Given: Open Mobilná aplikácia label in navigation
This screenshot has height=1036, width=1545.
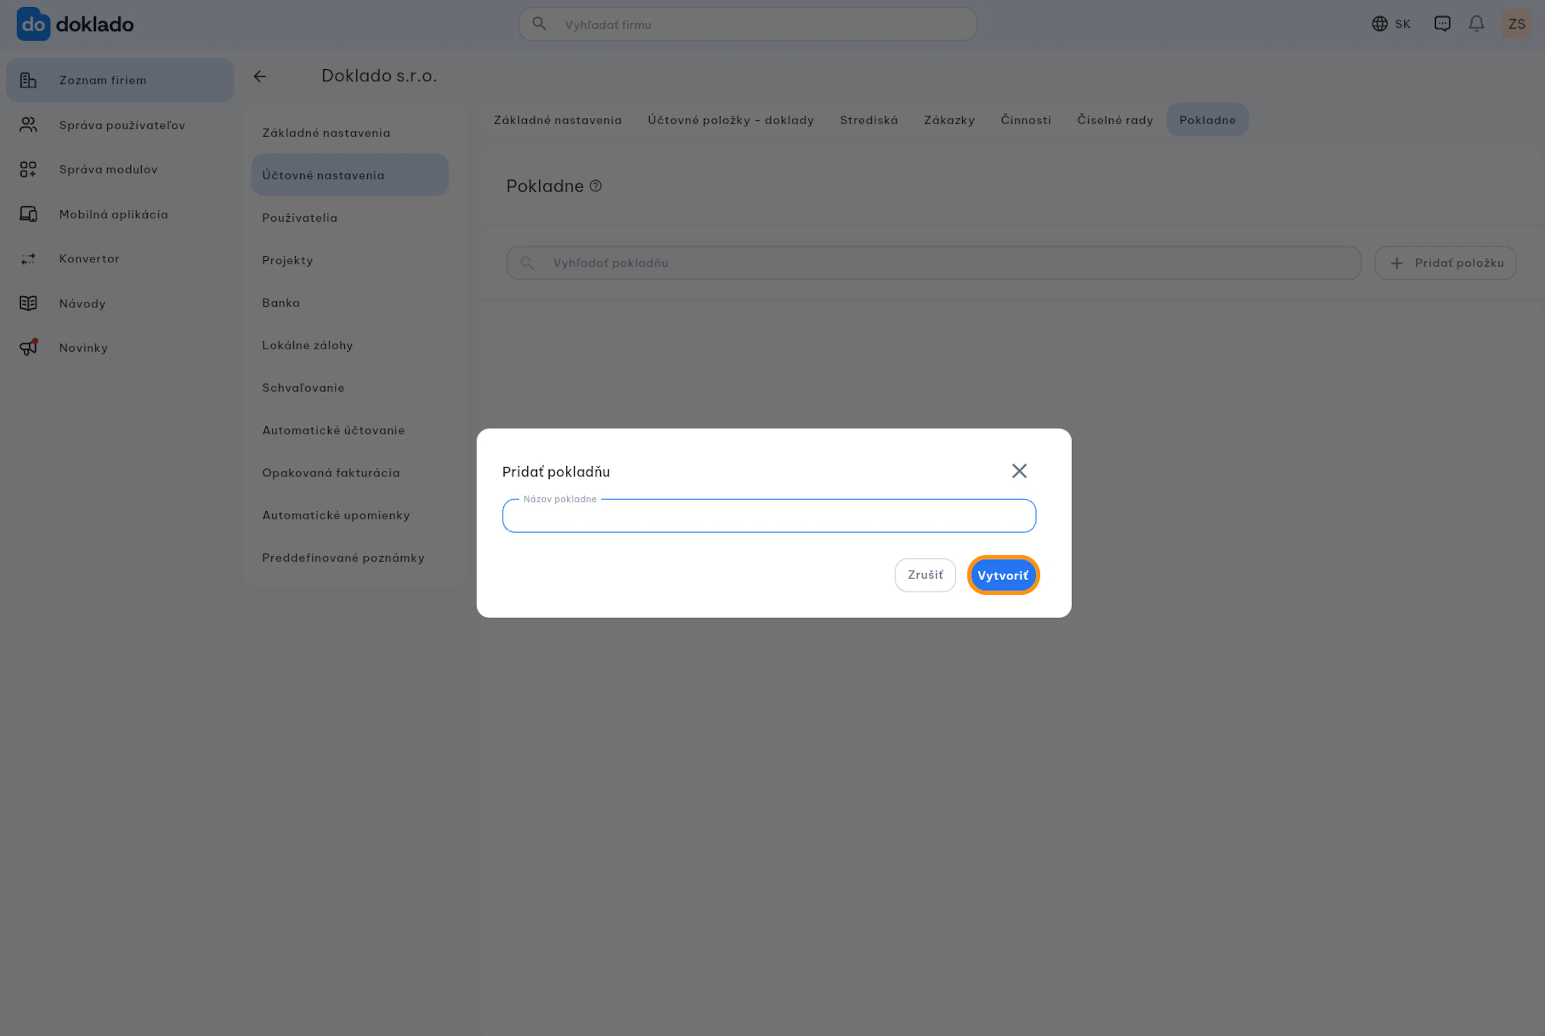Looking at the screenshot, I should pos(113,215).
